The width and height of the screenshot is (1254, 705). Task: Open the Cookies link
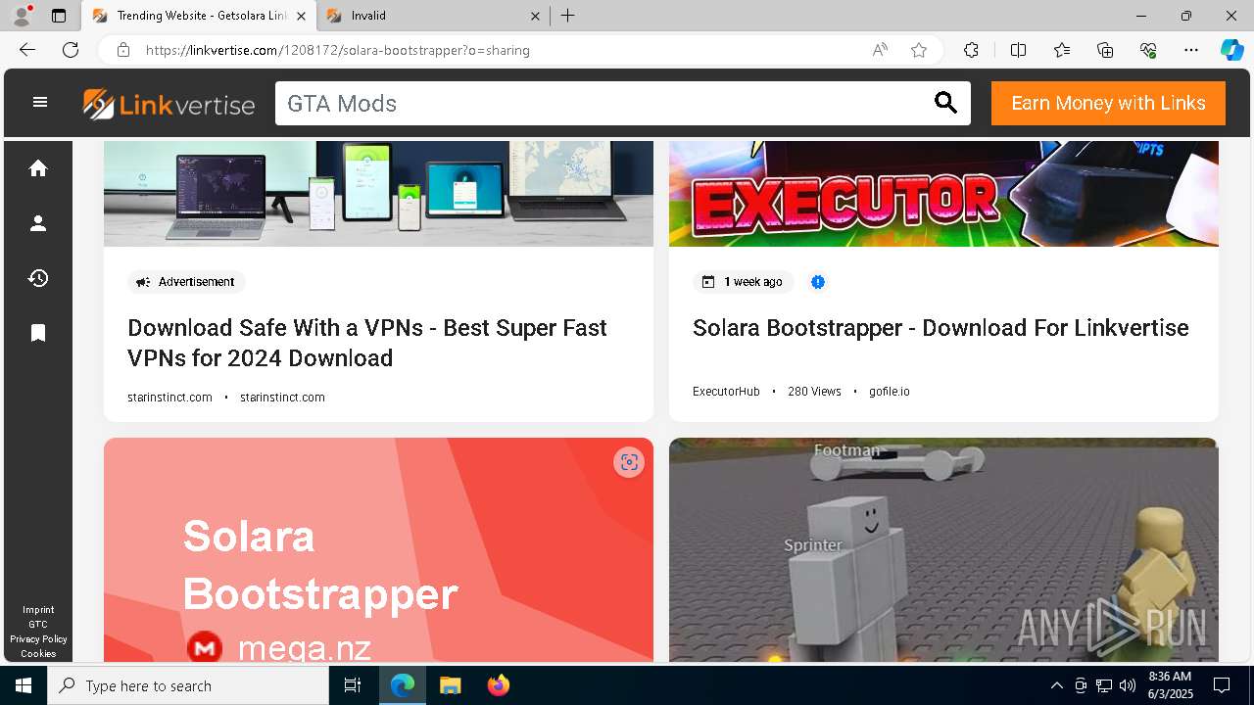point(38,653)
